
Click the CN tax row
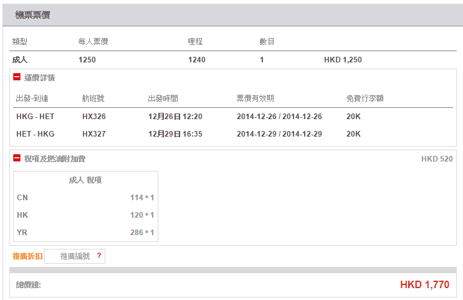click(85, 198)
